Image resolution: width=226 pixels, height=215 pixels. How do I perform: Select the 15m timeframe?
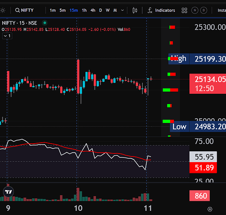pyautogui.click(x=73, y=10)
